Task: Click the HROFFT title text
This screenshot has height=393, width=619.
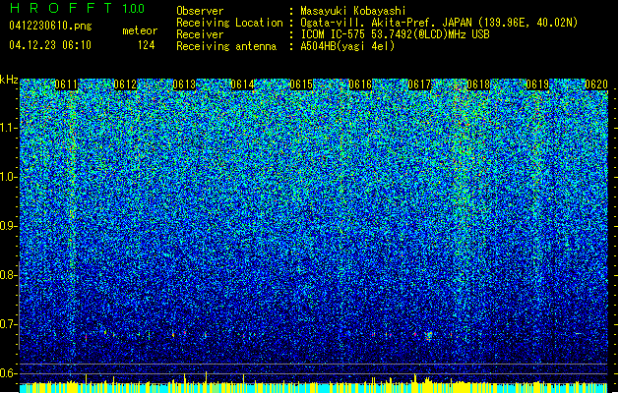Action: [x=61, y=8]
